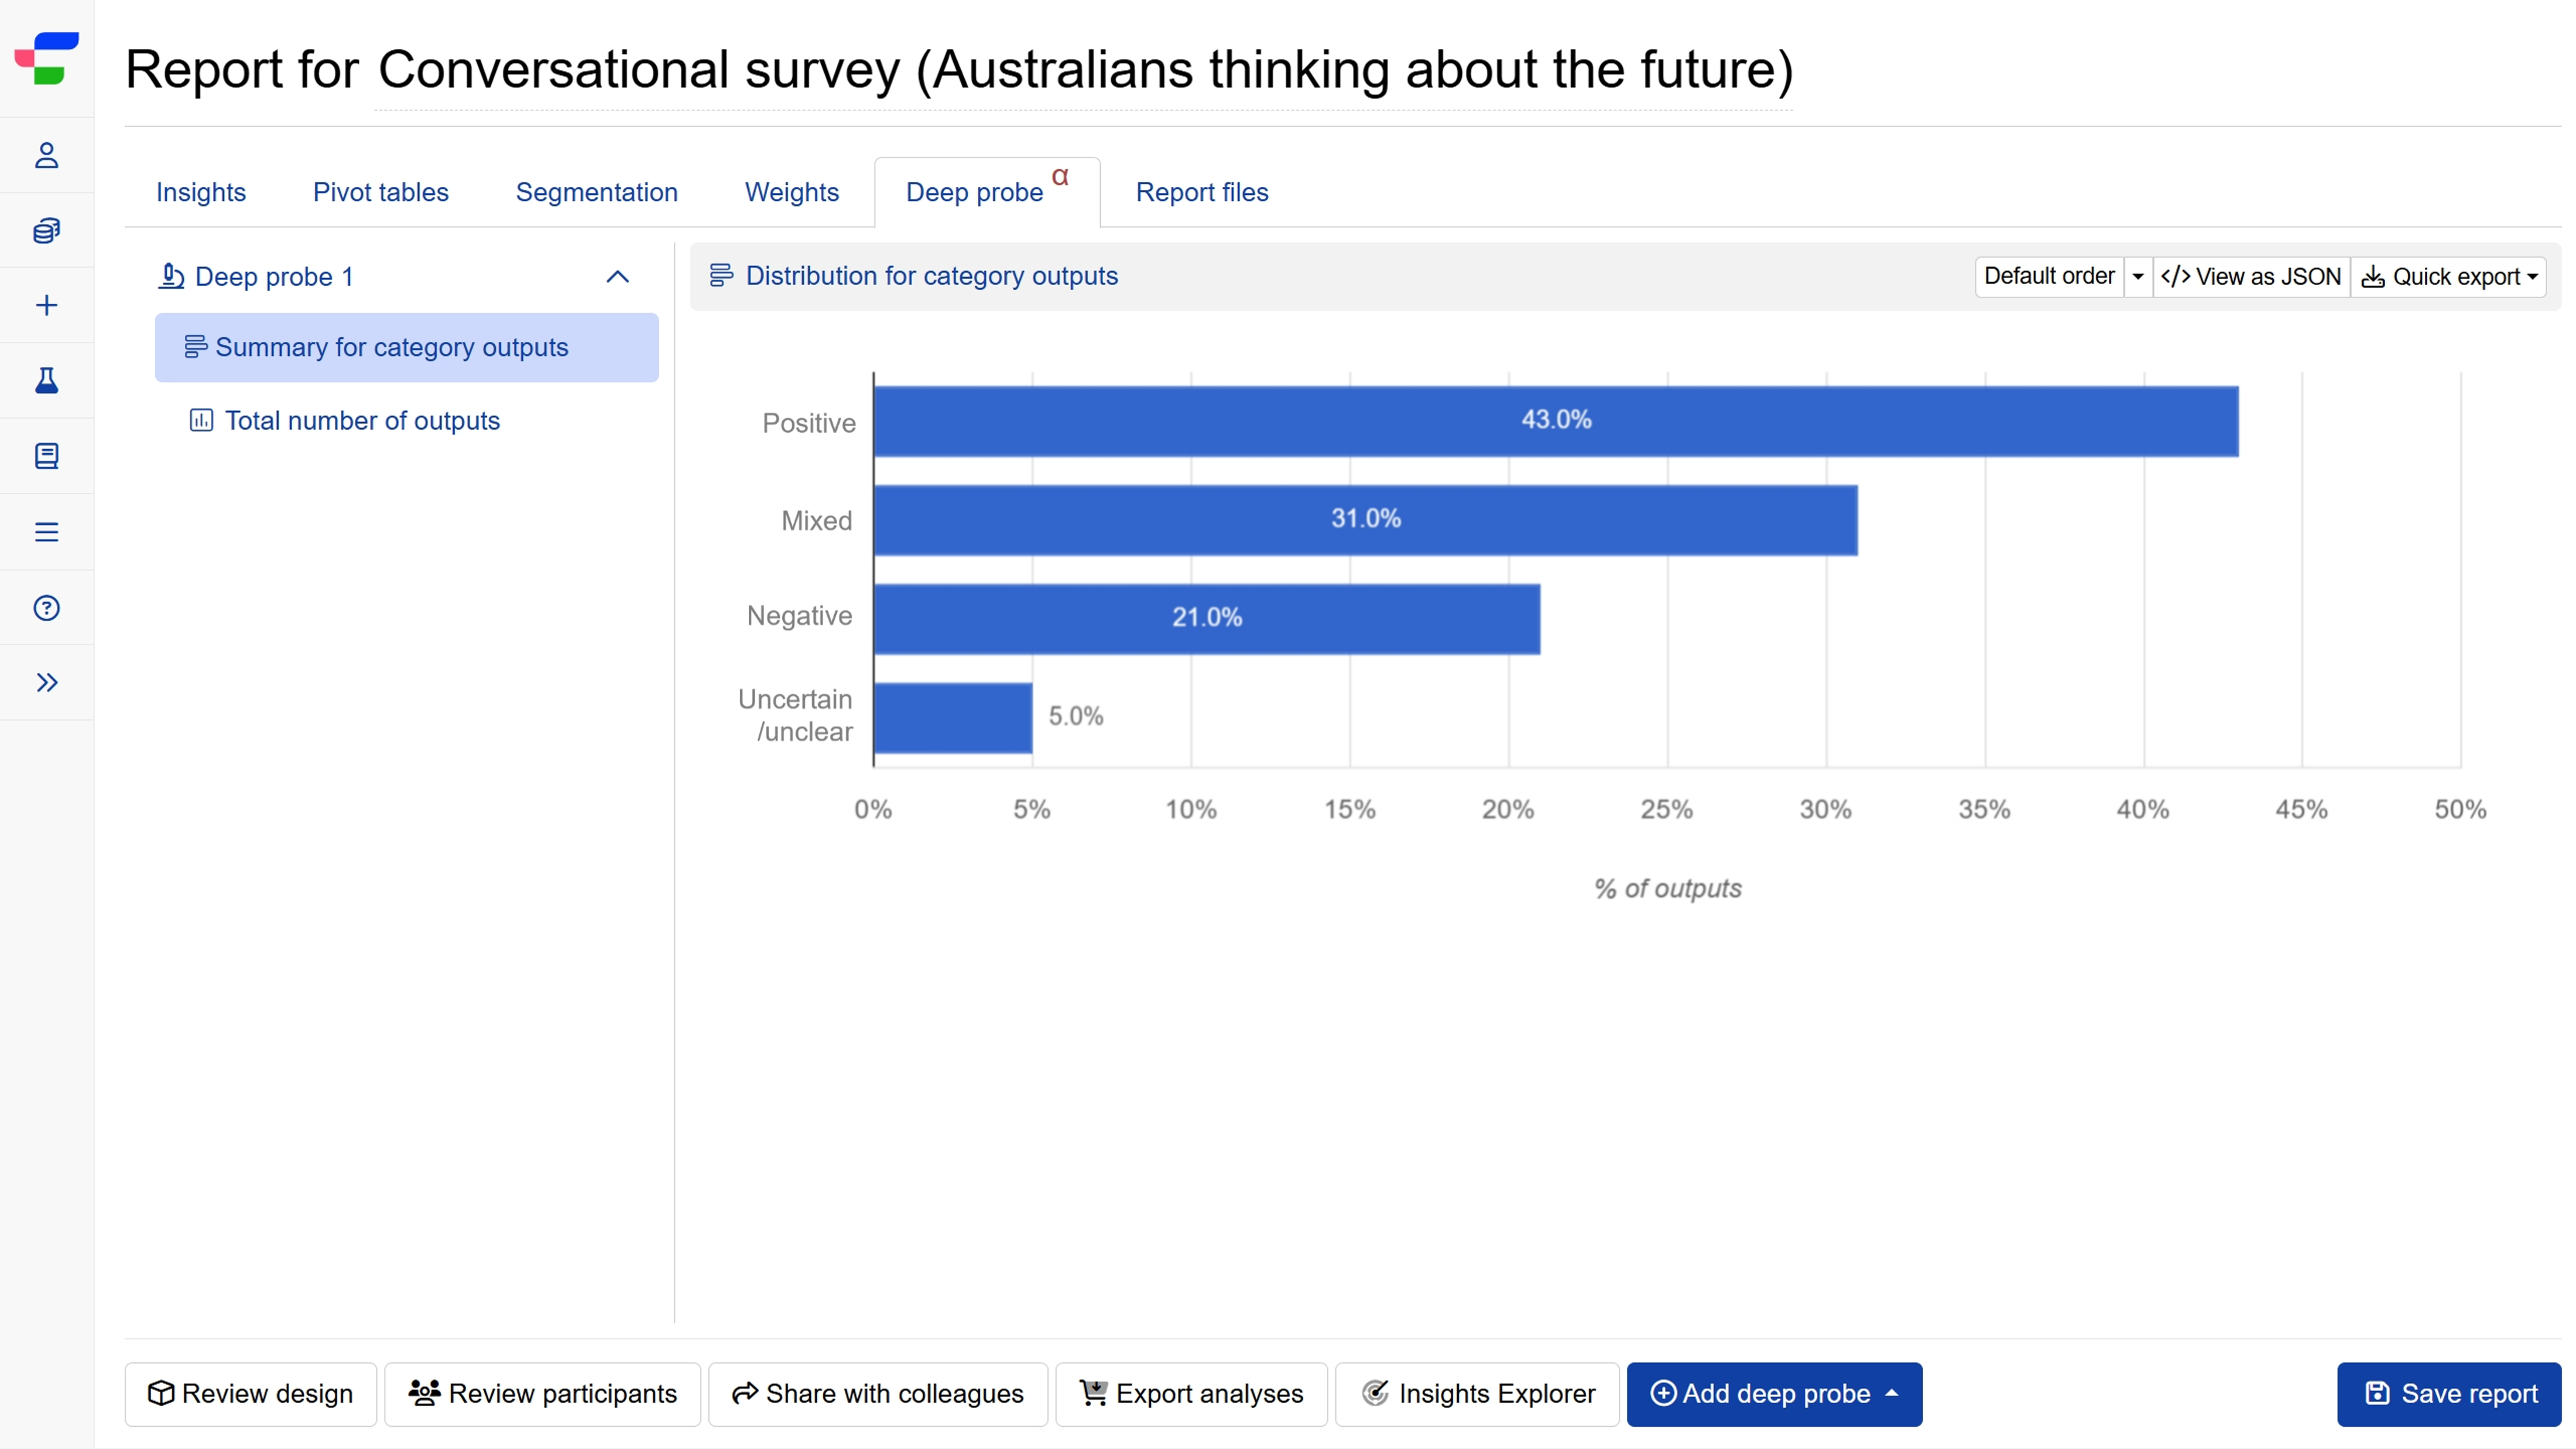The width and height of the screenshot is (2576, 1449).
Task: Click the plus icon in left sidebar
Action: click(46, 305)
